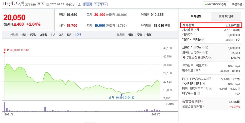Click the arrow next to 동일업종 PER
This screenshot has height=123, width=245.
(203, 102)
